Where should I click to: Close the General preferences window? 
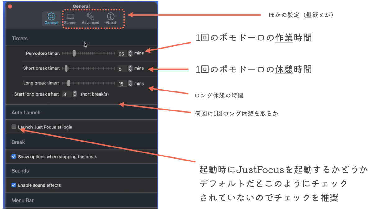coord(10,7)
